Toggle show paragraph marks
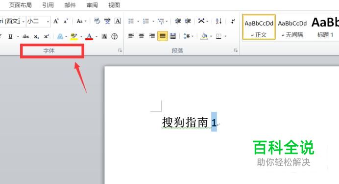 pyautogui.click(x=233, y=21)
